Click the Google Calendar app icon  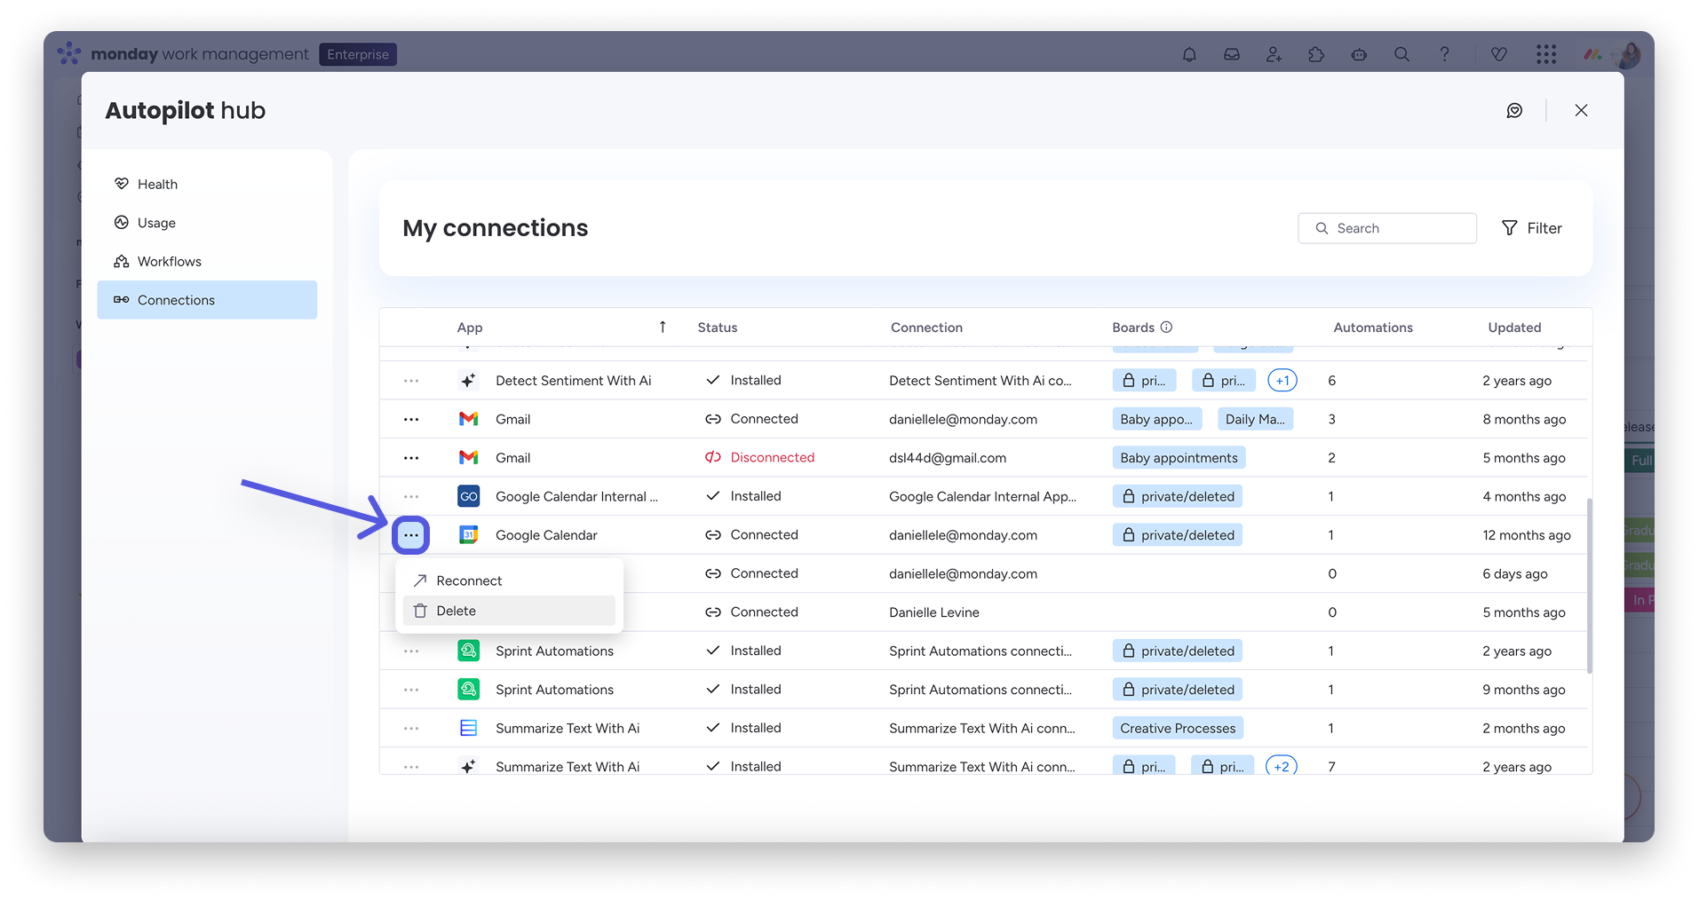point(468,535)
